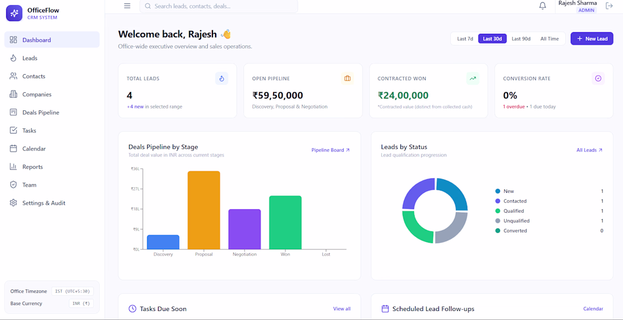Click the Converted status teal legend dot
The width and height of the screenshot is (623, 320).
(497, 231)
